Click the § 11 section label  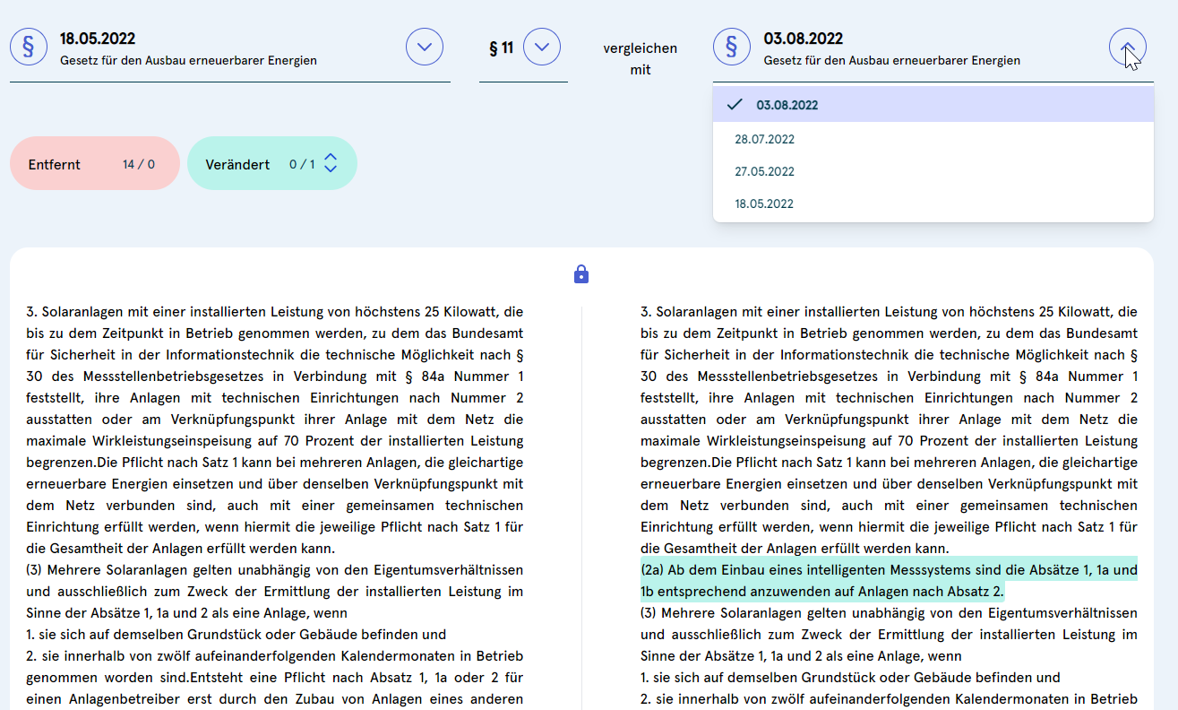point(501,48)
